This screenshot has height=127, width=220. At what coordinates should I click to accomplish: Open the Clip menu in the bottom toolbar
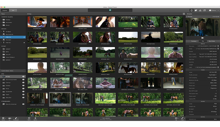(176, 119)
